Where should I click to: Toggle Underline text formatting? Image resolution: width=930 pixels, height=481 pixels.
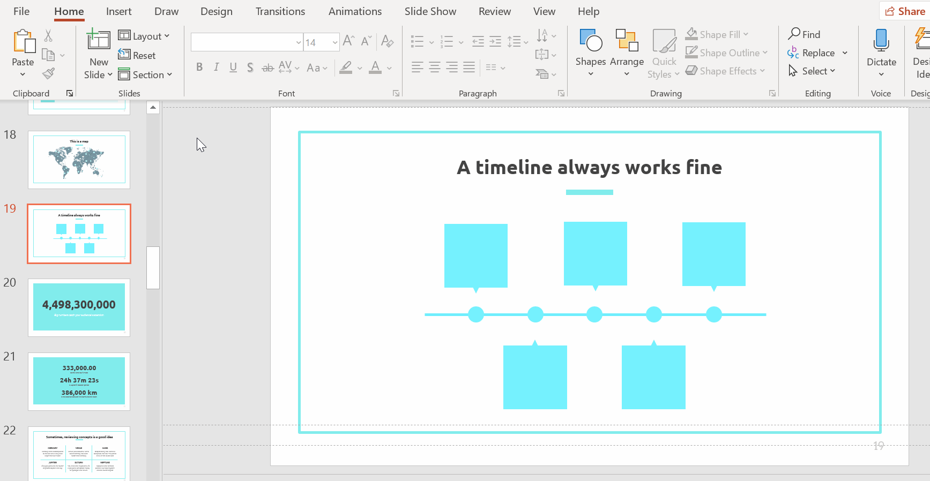pos(233,67)
